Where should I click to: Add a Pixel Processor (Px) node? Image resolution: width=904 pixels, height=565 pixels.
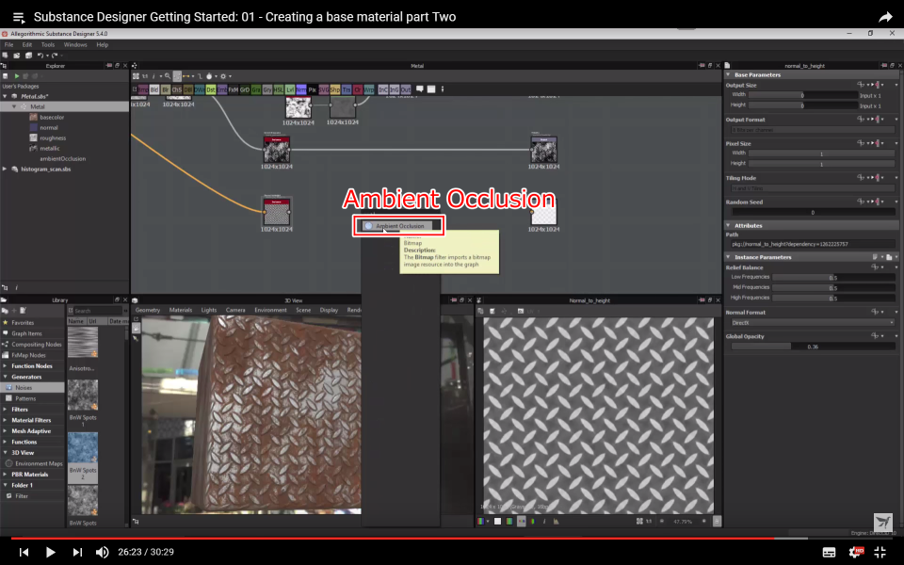click(x=313, y=89)
